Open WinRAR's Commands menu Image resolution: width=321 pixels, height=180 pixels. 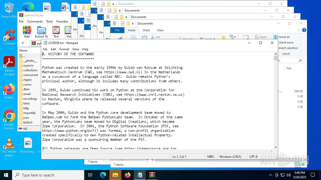(35, 21)
